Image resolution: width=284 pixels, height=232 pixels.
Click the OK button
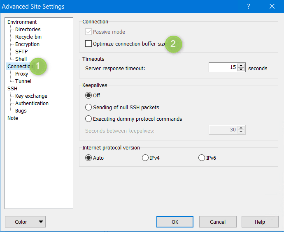(x=175, y=222)
